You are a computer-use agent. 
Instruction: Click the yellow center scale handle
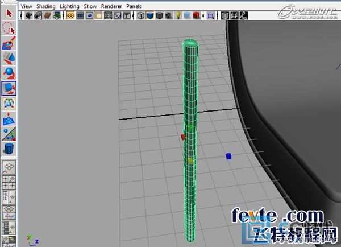190,160
